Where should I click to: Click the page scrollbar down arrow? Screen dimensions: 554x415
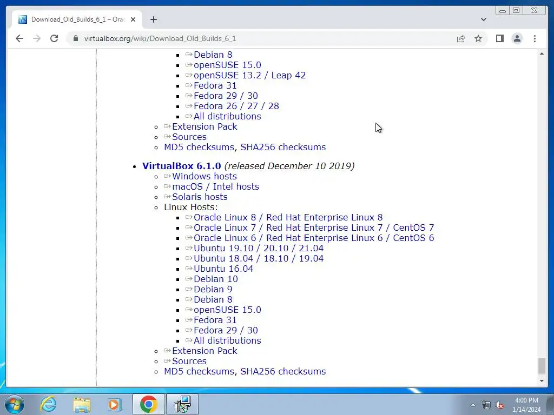(x=542, y=381)
